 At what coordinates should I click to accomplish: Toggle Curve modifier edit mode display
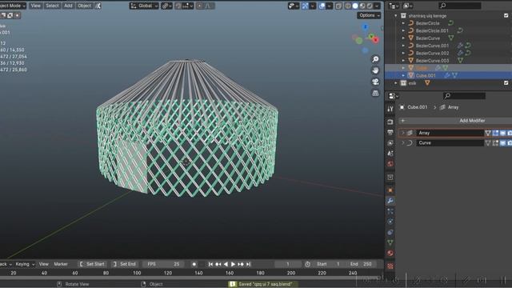pyautogui.click(x=495, y=143)
